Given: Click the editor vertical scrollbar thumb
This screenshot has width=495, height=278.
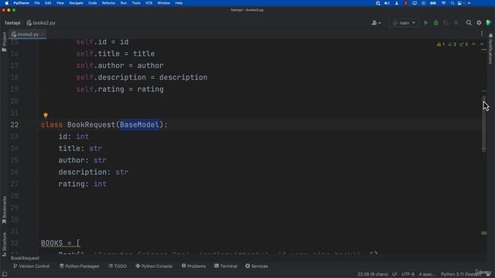Looking at the screenshot, I should [x=484, y=124].
